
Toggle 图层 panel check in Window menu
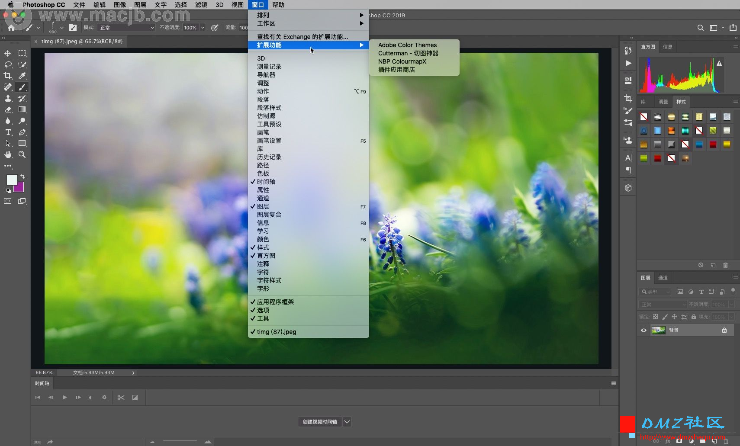pyautogui.click(x=309, y=206)
